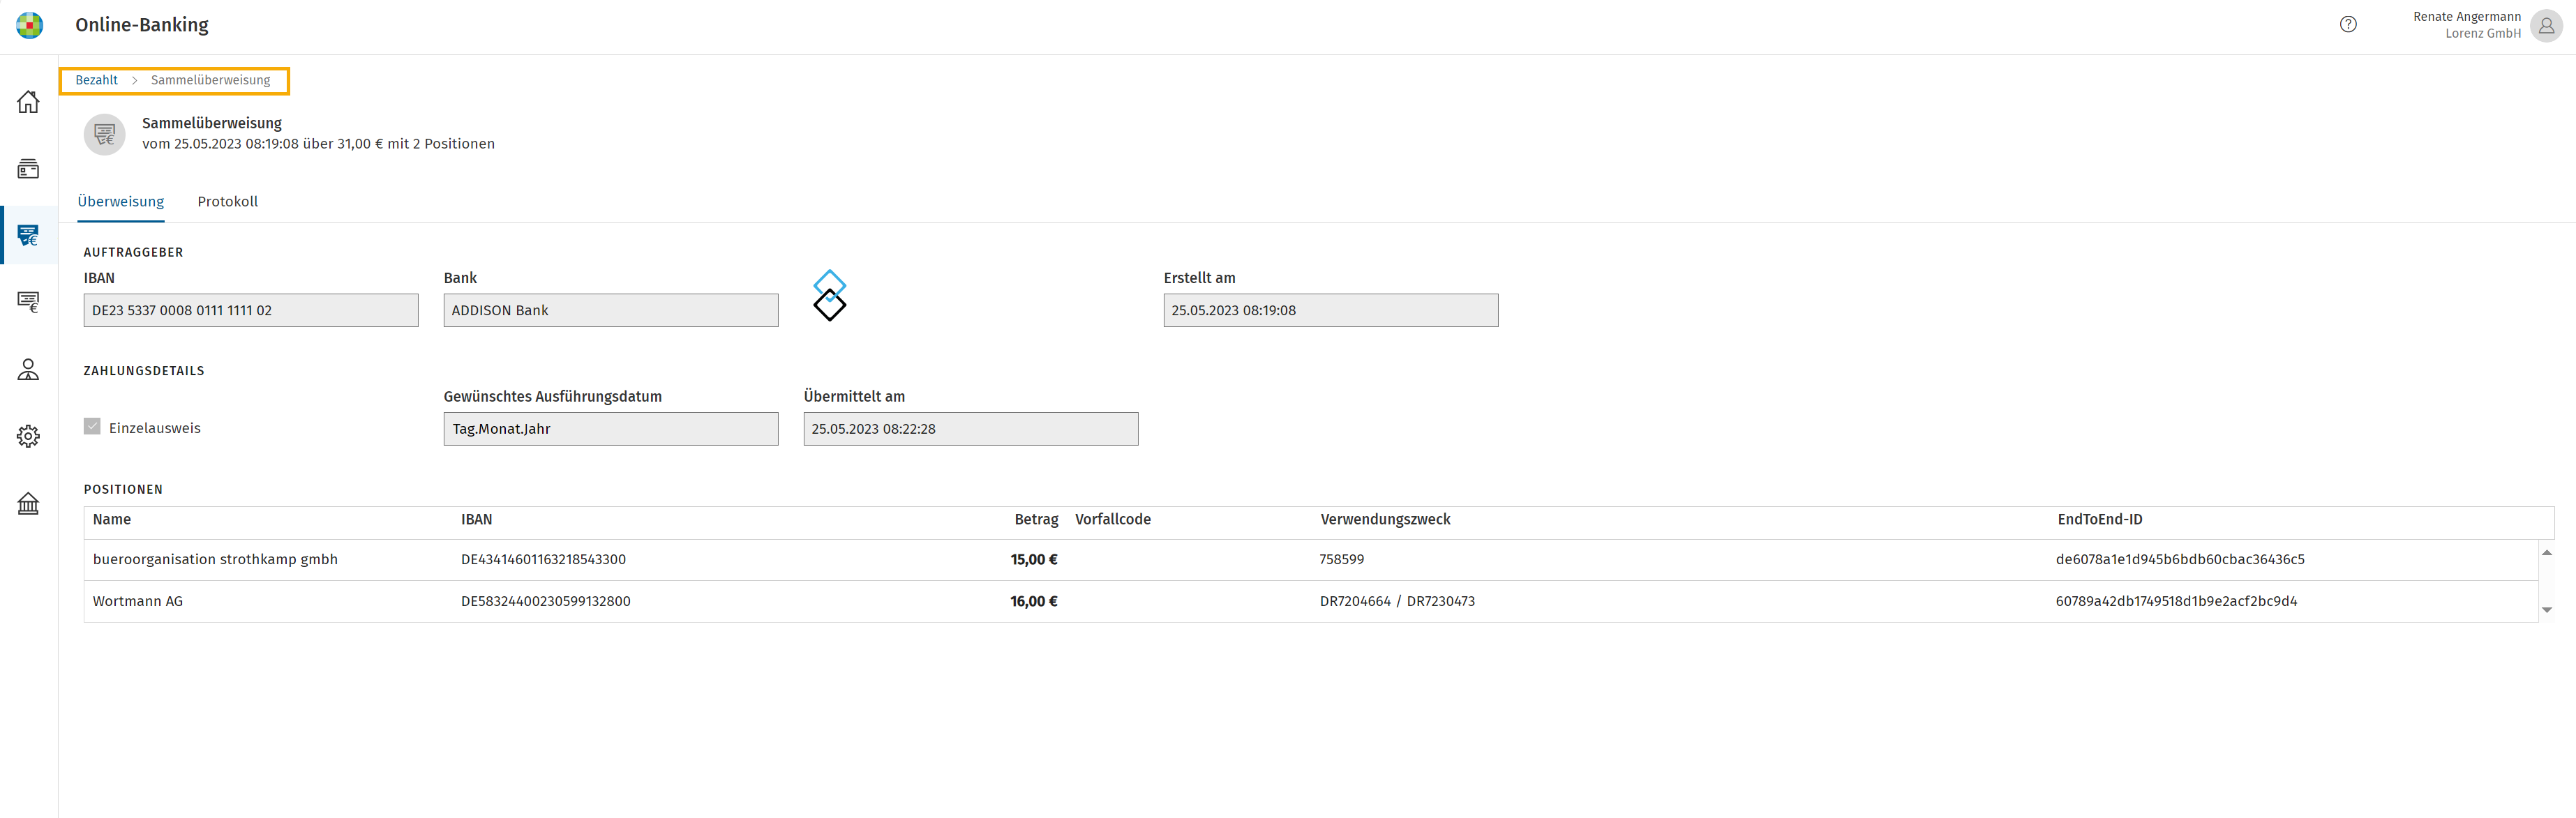Click the help question mark icon
This screenshot has width=2576, height=818.
coord(2348,25)
